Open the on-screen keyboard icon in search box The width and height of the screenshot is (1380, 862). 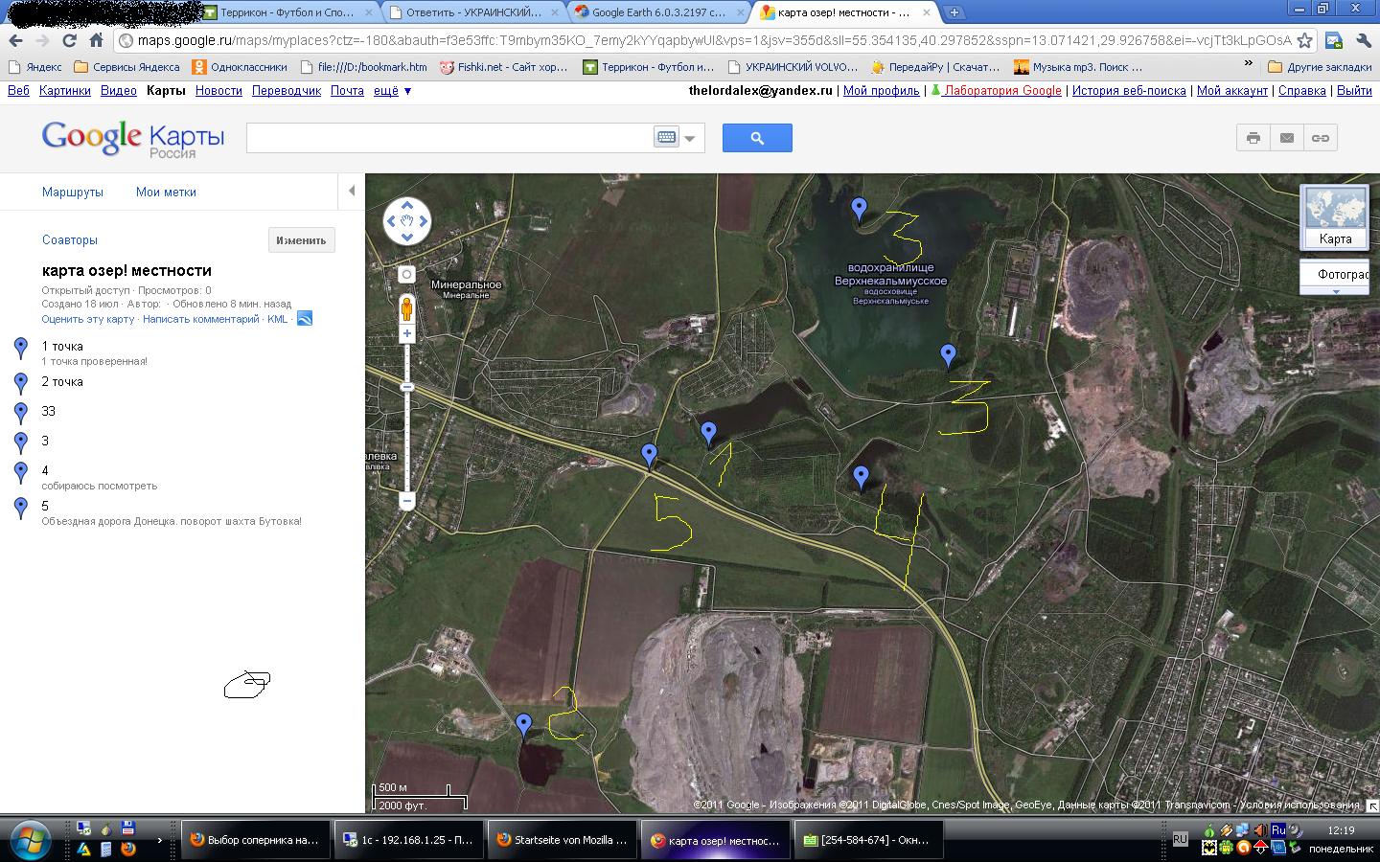pos(666,138)
